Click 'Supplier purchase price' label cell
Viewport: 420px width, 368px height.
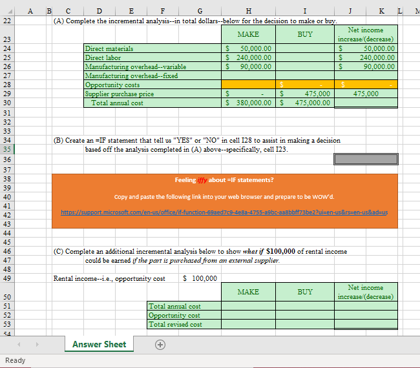pos(152,94)
